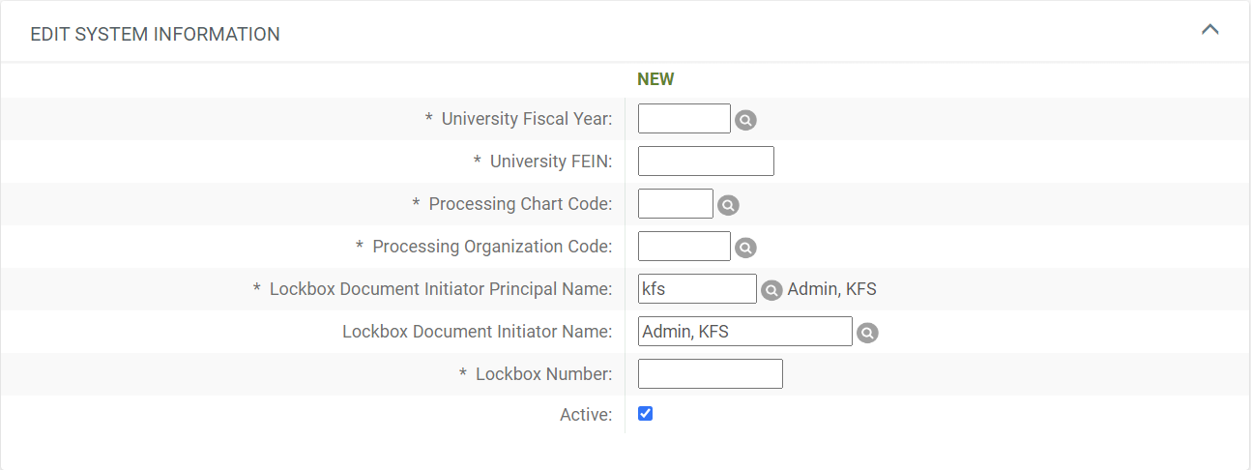1251x470 pixels.
Task: Open the University Fiscal Year lookup
Action: click(745, 120)
